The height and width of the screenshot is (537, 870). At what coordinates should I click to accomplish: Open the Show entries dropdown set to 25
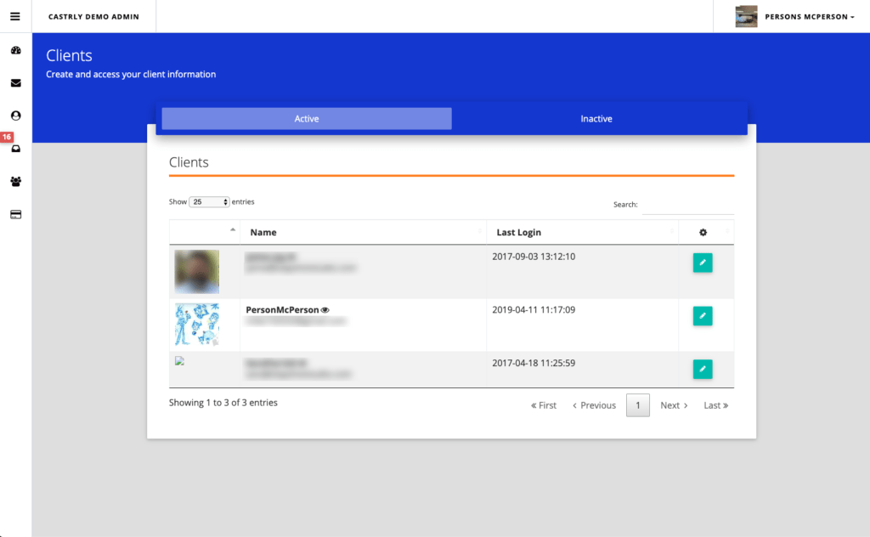(209, 202)
